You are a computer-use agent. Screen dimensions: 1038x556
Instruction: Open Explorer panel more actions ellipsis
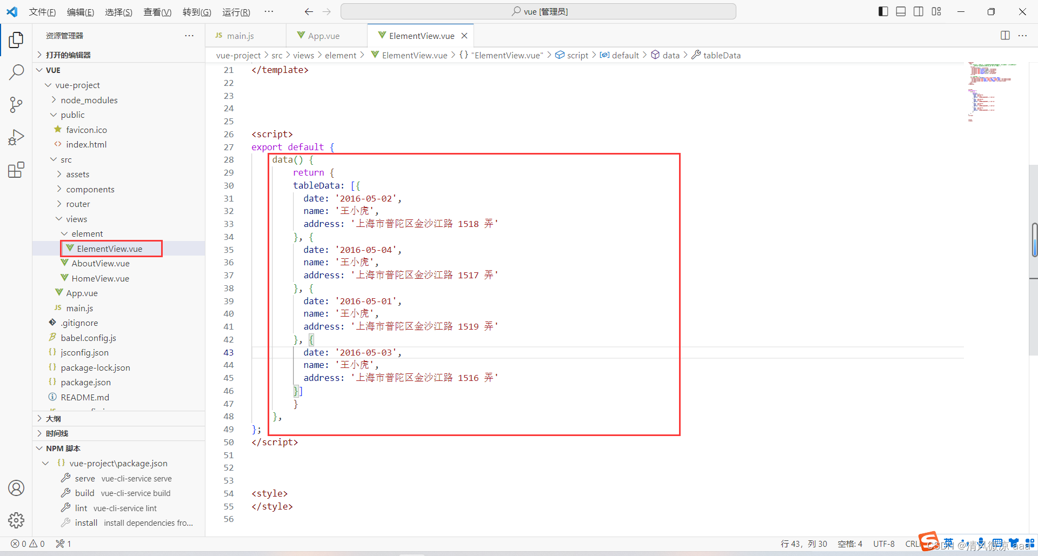click(189, 36)
